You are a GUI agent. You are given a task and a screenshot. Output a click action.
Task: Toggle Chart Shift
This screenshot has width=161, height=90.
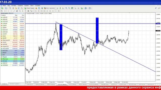tap(78, 8)
